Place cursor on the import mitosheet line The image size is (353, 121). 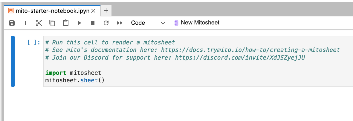click(x=73, y=73)
